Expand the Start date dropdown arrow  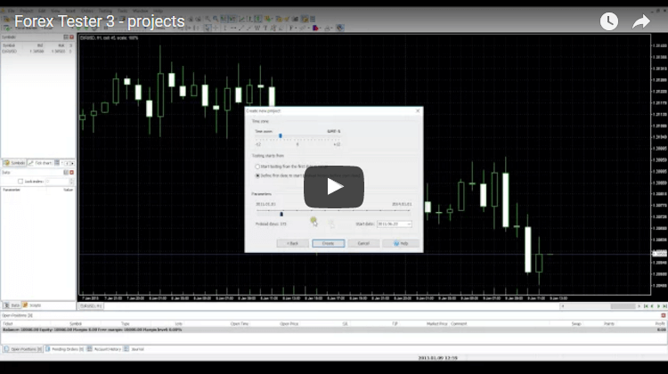click(409, 224)
